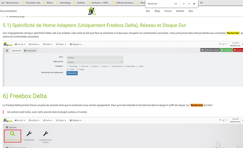Image resolution: width=243 pixels, height=148 pixels.
Task: Click the Jeedom house logo in page header
Action: click(92, 11)
